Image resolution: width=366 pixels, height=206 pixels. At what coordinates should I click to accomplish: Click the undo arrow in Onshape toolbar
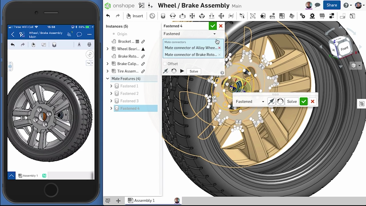click(x=108, y=16)
